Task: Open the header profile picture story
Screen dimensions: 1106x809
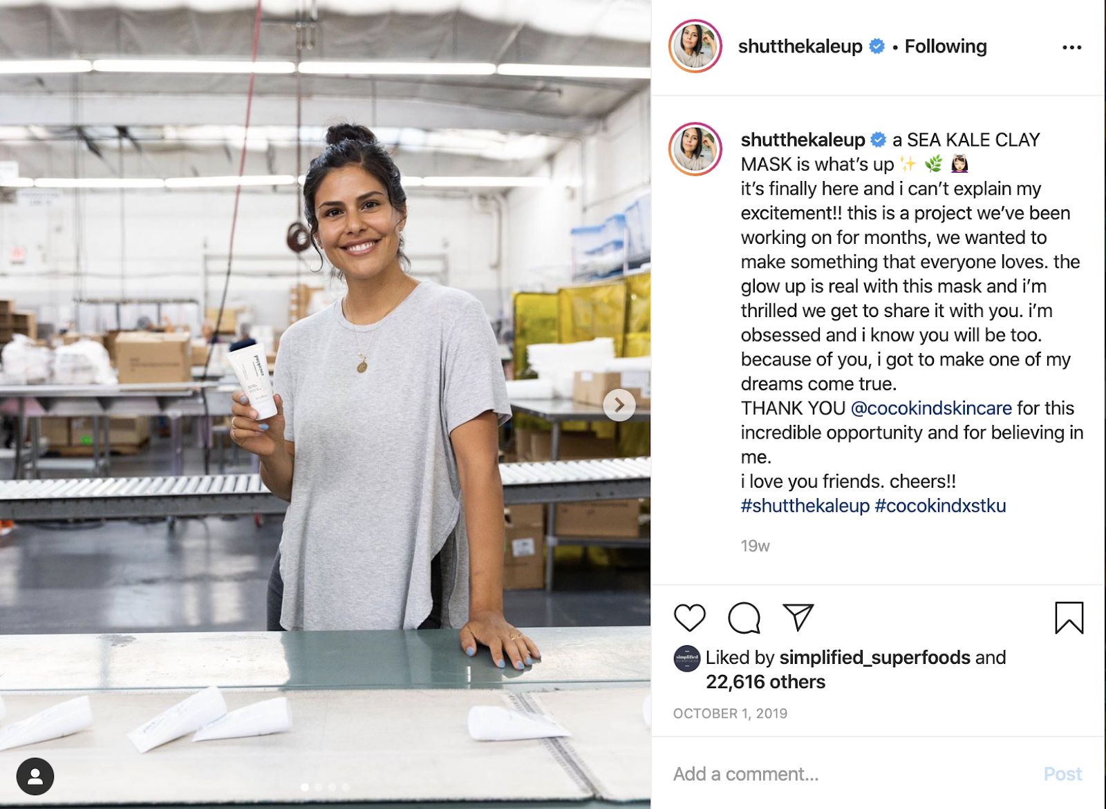Action: click(695, 46)
